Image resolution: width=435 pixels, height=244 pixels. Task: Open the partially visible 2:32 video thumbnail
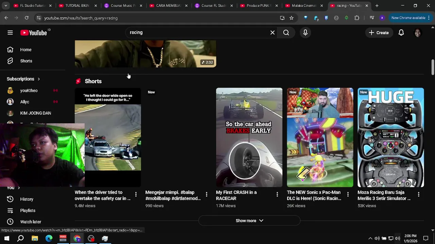point(145,54)
